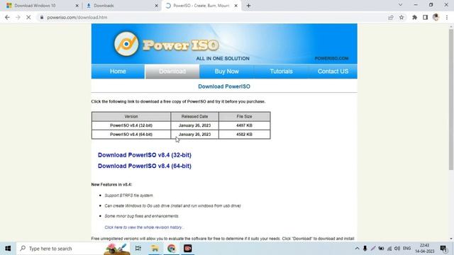The height and width of the screenshot is (255, 454).
Task: Select the PowerISO v8.4 (64-bit) table cell
Action: (131, 135)
